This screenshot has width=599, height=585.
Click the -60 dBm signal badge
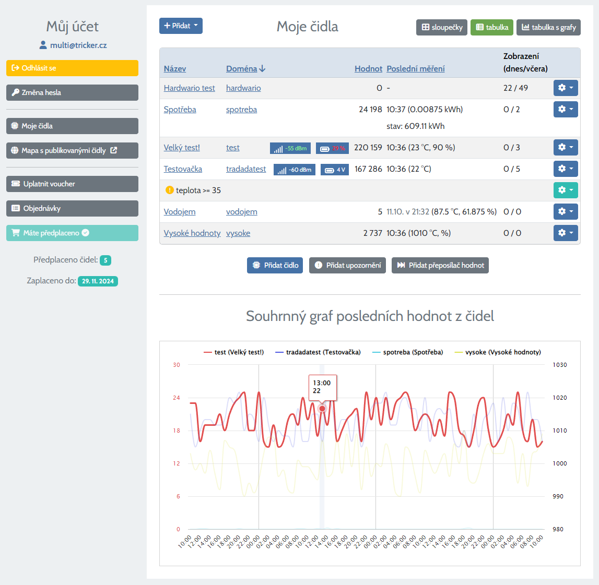click(294, 170)
